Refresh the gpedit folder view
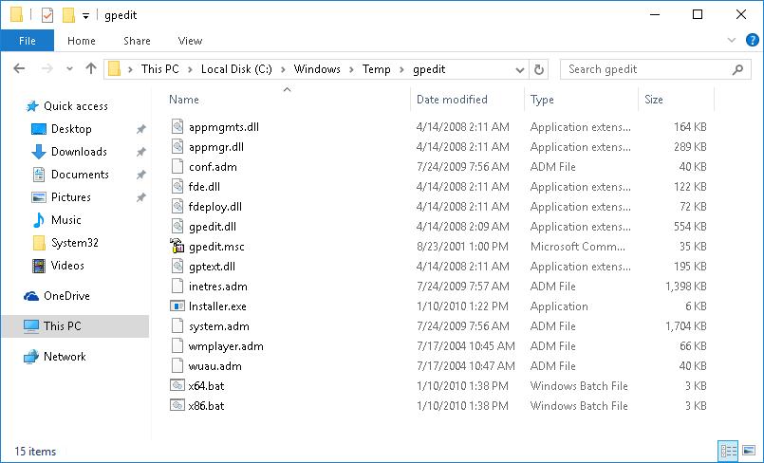 [x=539, y=69]
